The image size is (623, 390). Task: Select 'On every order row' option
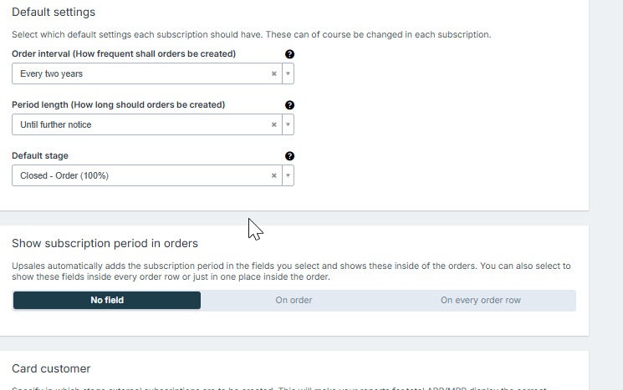point(481,301)
